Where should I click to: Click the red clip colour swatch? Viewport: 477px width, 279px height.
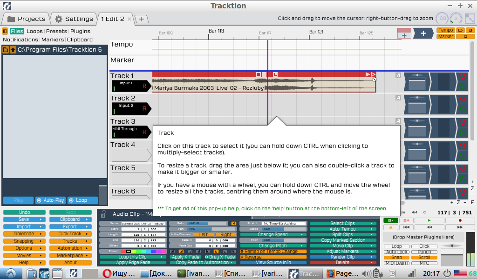pos(123,252)
